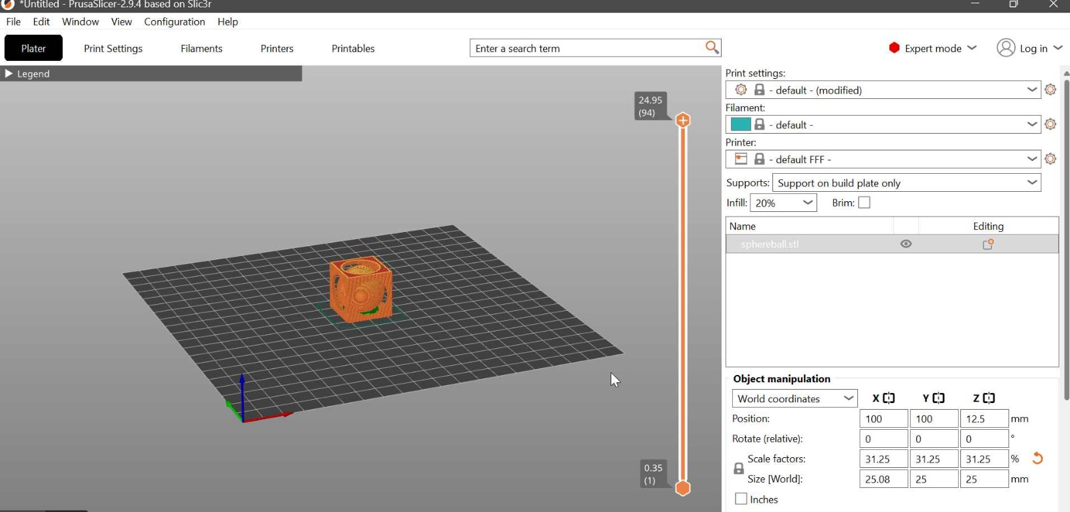This screenshot has height=512, width=1070.
Task: Click the Scale factors Z field
Action: click(984, 459)
